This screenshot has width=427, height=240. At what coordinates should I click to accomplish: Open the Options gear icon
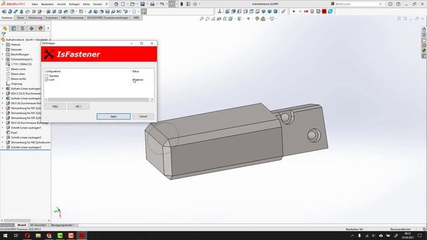tap(195, 4)
